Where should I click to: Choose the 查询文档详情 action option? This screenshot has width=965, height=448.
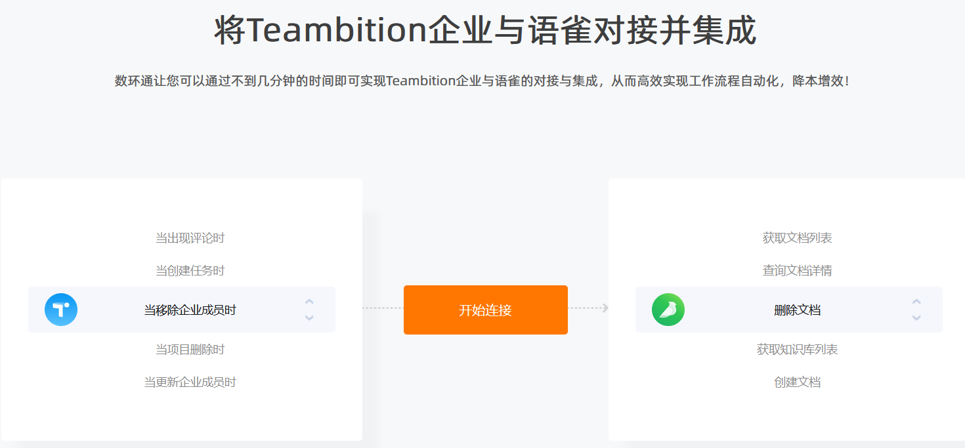tap(797, 271)
